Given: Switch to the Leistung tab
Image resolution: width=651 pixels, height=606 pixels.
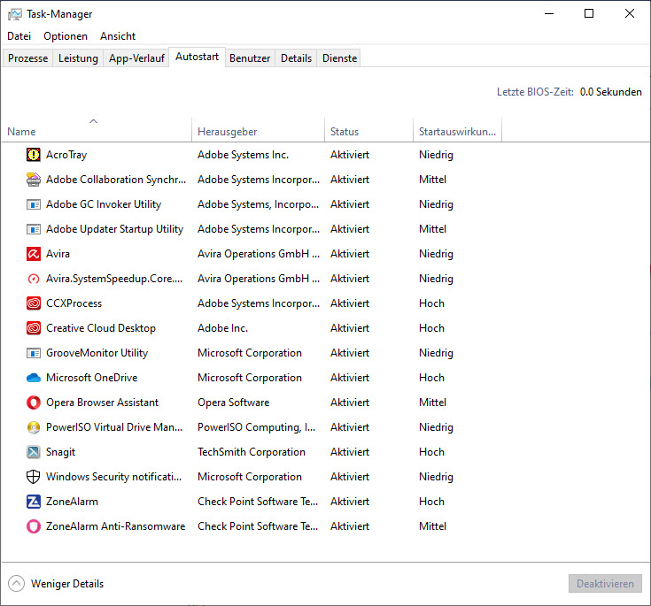Looking at the screenshot, I should [78, 58].
